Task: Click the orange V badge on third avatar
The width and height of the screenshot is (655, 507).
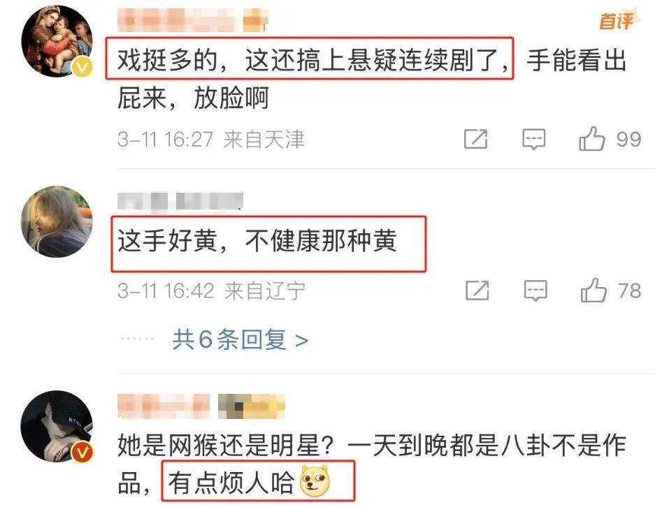Action: (x=82, y=453)
